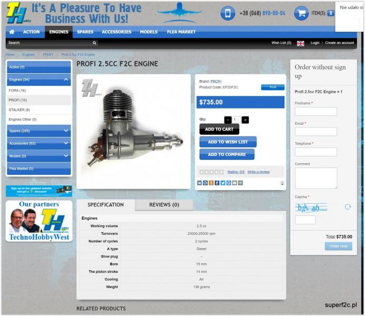Click the Firstname input field

pyautogui.click(x=315, y=112)
